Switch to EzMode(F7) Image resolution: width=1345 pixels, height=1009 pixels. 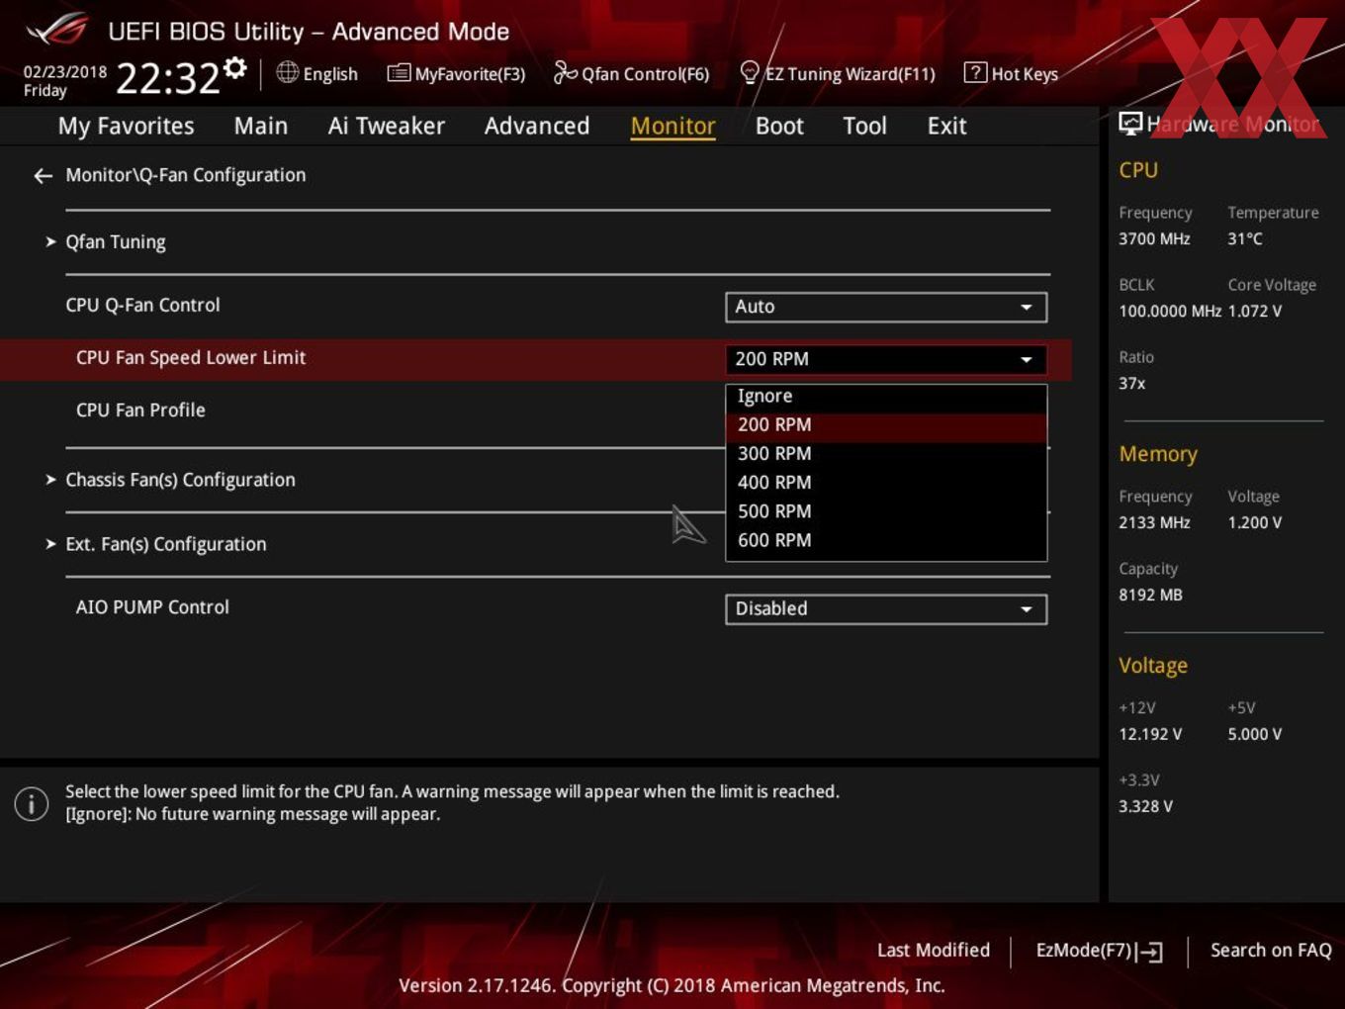click(1099, 951)
